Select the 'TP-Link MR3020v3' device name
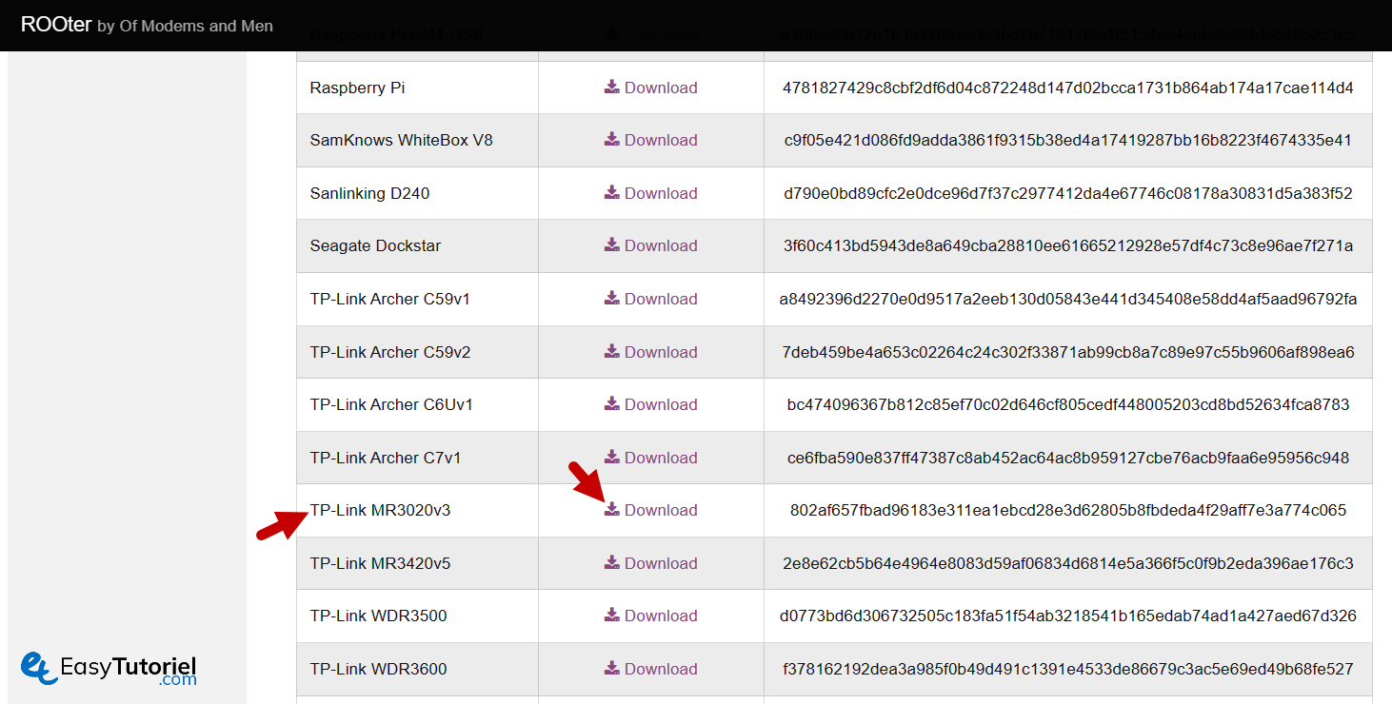 tap(381, 510)
